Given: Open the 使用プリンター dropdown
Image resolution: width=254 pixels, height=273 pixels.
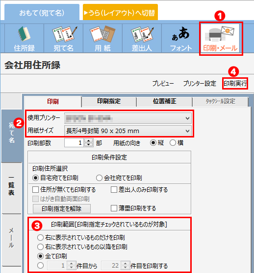Looking at the screenshot, I should (128, 118).
